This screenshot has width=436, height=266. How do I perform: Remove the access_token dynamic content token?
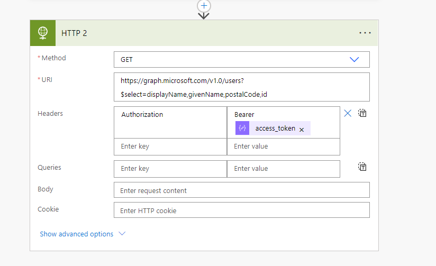302,129
